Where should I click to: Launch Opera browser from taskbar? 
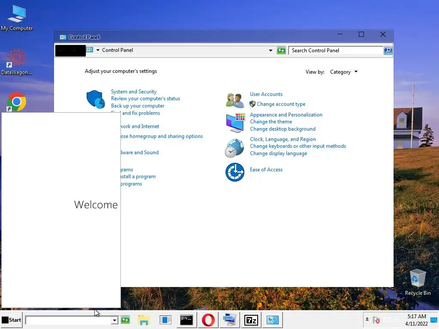click(208, 320)
